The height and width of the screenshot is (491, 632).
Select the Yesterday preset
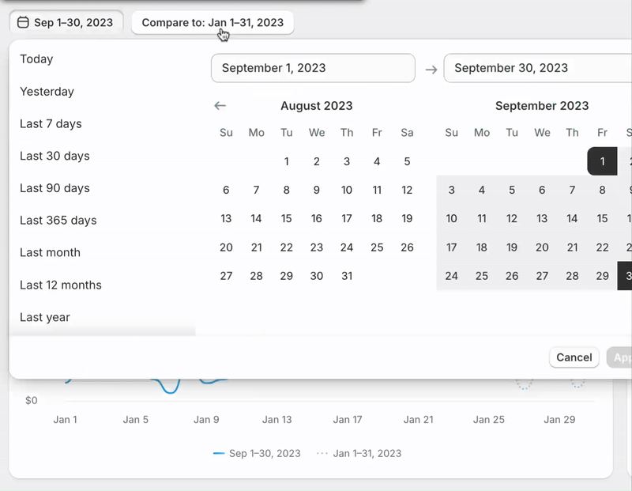click(47, 91)
